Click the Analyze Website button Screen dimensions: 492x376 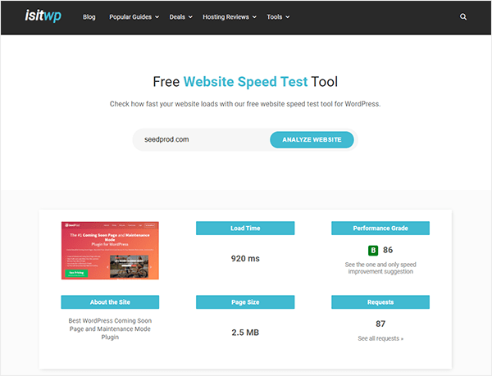coord(312,140)
